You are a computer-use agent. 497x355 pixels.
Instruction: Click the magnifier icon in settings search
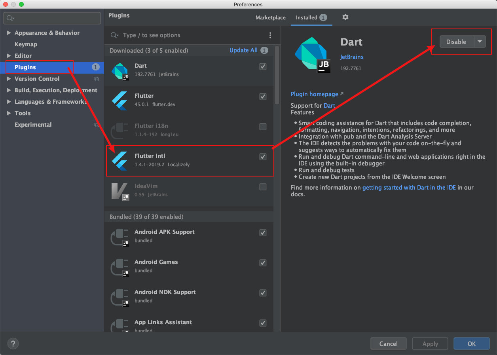pos(10,18)
